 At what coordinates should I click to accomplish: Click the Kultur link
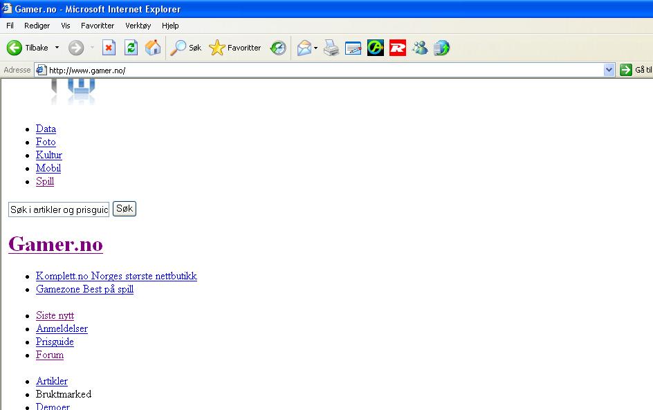tap(48, 156)
